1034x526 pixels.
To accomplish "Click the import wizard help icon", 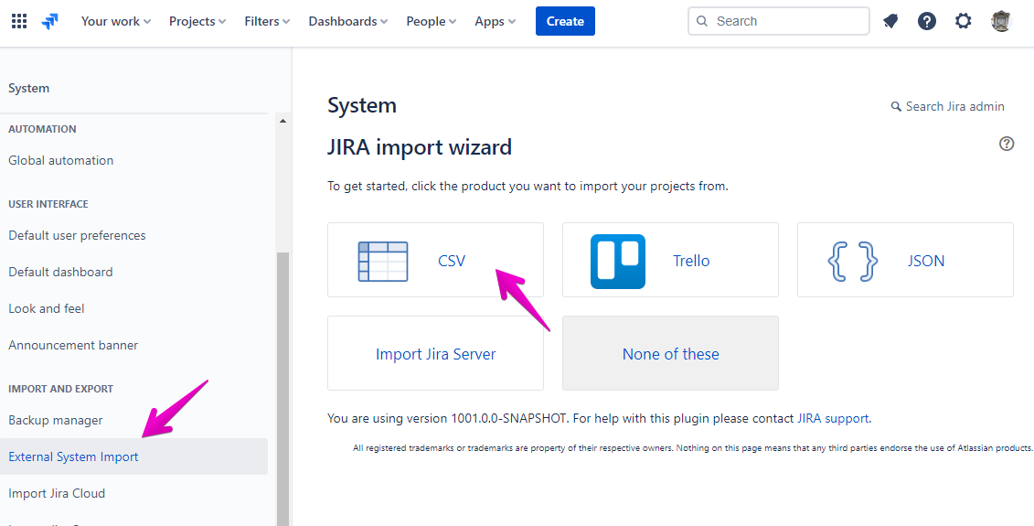I will pos(1007,144).
